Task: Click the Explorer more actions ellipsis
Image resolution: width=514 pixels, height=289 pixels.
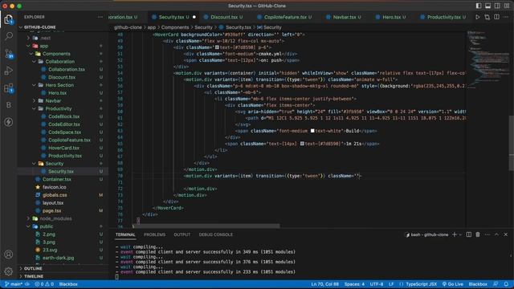Action: (100, 17)
